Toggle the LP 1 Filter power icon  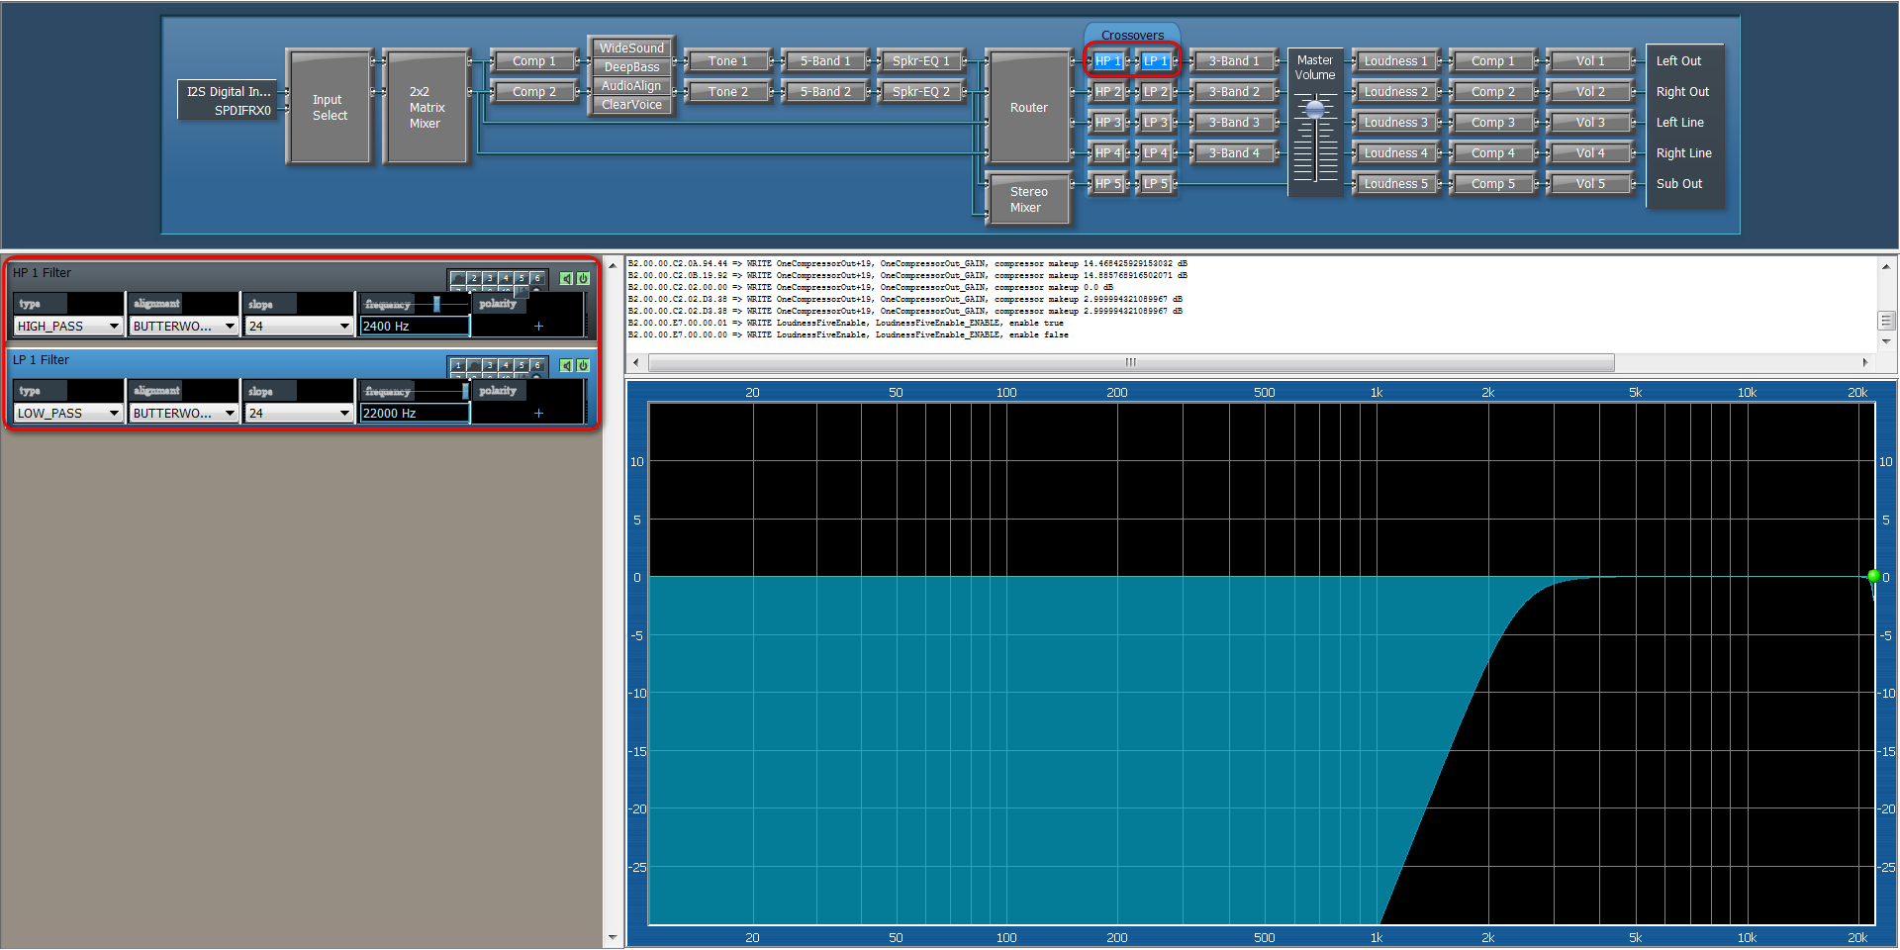583,365
